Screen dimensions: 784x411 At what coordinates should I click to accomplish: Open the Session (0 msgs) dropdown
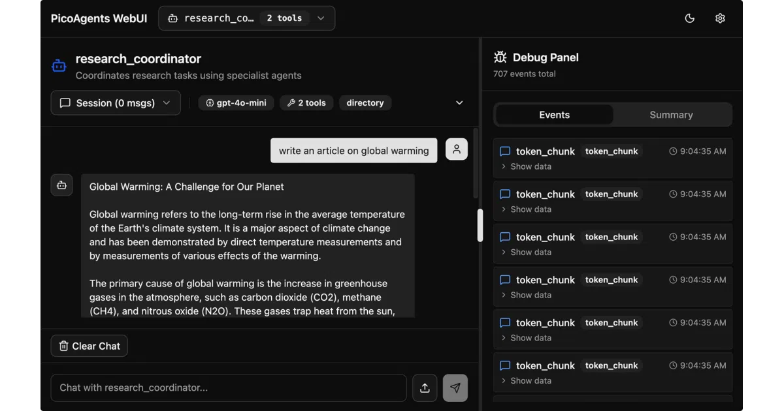tap(116, 103)
